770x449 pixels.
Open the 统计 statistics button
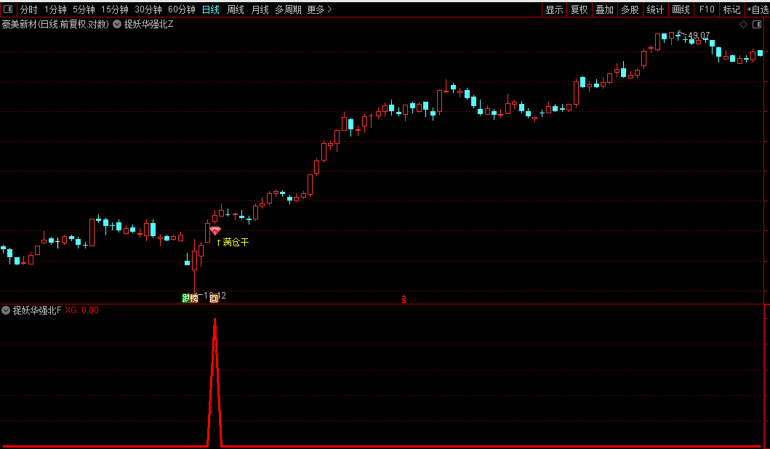[x=655, y=9]
